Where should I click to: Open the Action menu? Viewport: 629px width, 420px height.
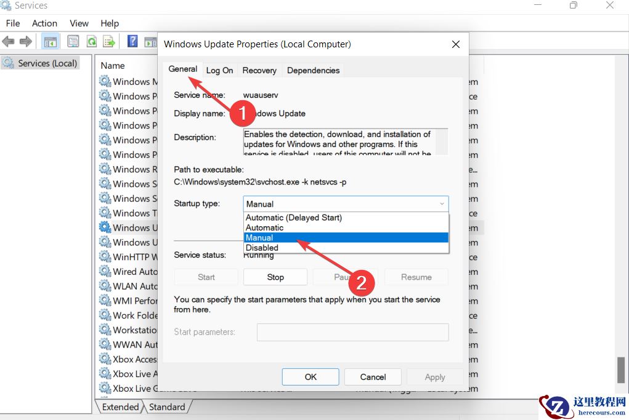(44, 23)
